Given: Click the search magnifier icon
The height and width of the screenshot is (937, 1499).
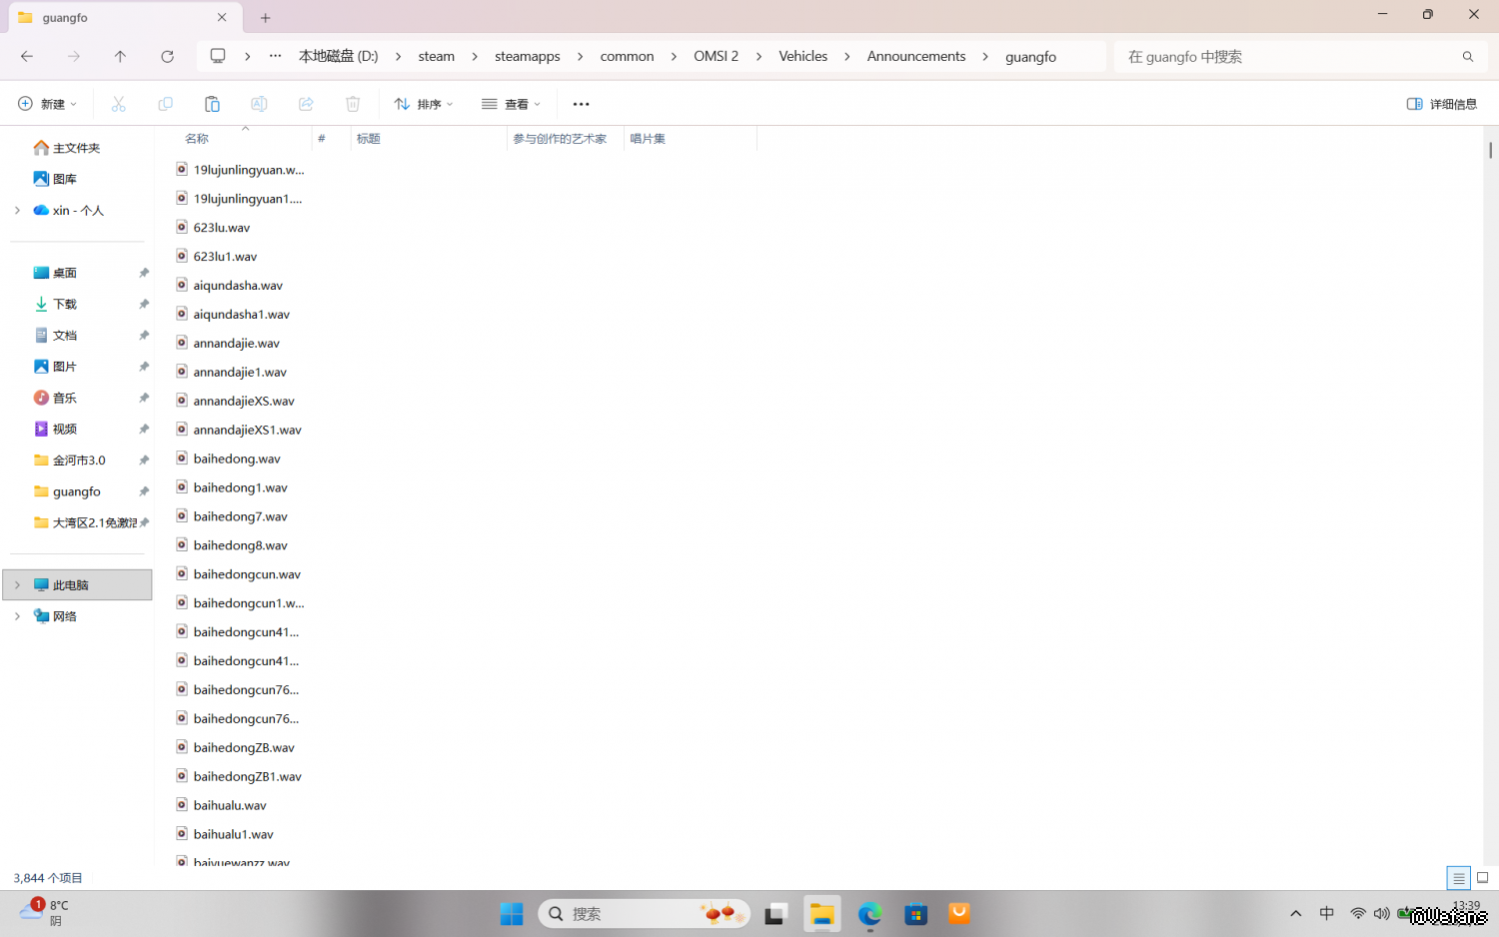Looking at the screenshot, I should (1468, 57).
